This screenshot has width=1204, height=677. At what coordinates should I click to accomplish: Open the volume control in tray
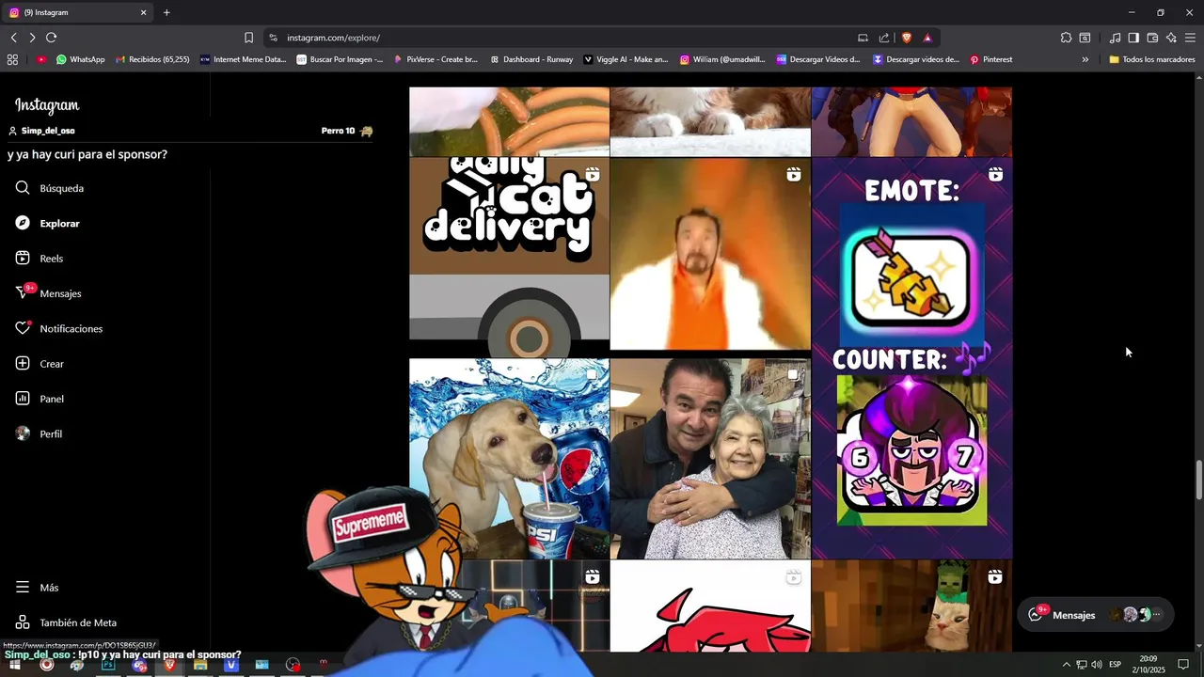tap(1097, 665)
